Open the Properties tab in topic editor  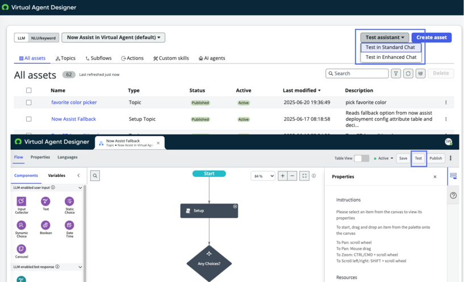[x=40, y=157]
